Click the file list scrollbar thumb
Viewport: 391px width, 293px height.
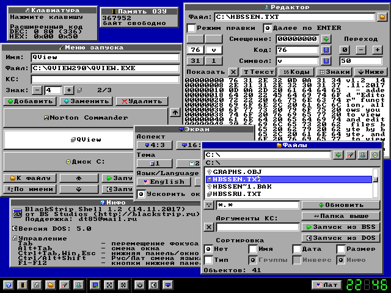pos(375,179)
